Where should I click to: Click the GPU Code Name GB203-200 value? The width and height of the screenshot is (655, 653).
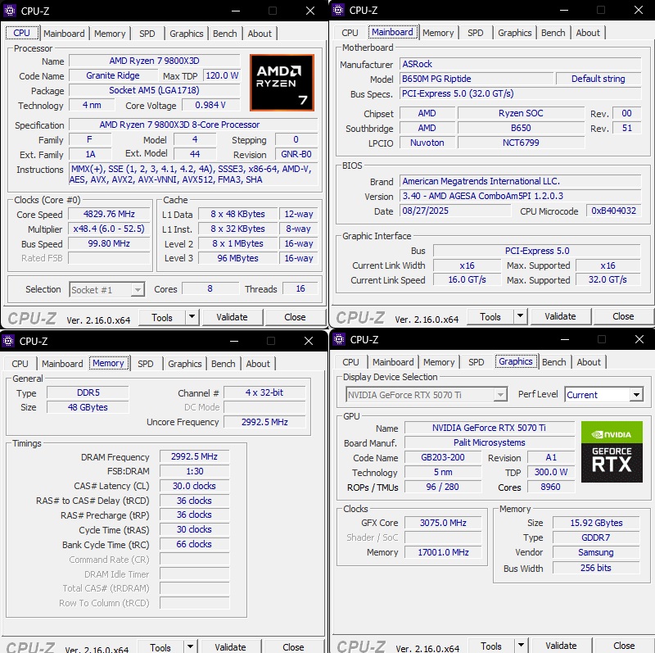[x=443, y=457]
